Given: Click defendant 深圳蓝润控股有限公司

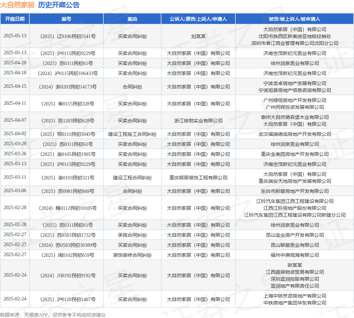Looking at the screenshot, I should pos(295,279).
